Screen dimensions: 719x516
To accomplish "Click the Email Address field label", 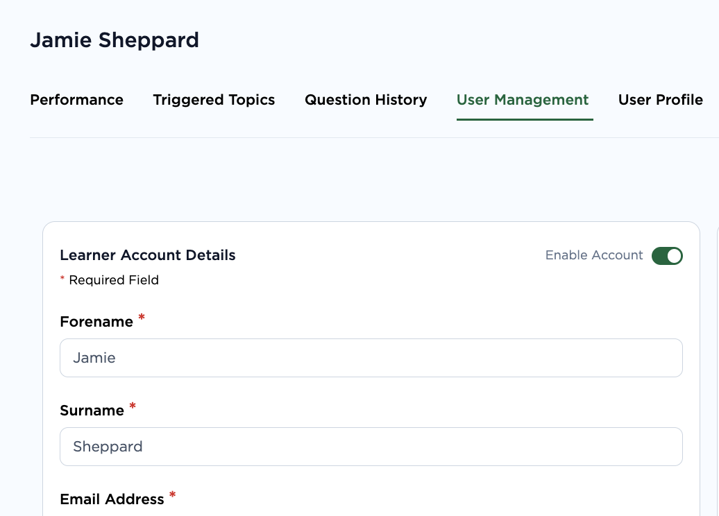I will pos(112,499).
